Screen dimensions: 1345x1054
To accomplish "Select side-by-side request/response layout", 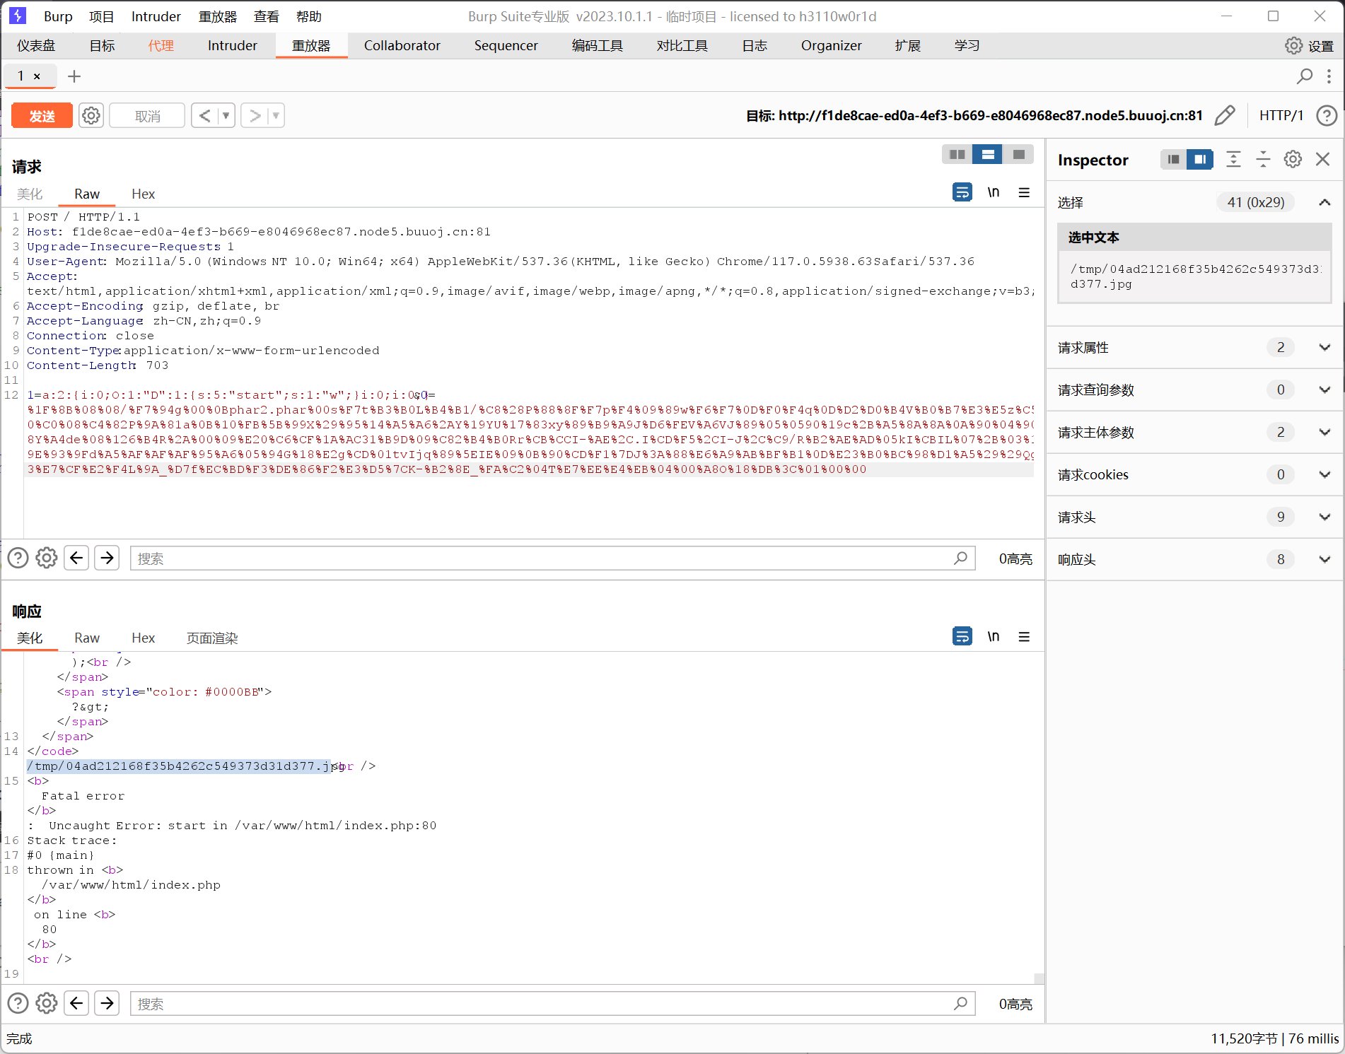I will click(x=957, y=155).
